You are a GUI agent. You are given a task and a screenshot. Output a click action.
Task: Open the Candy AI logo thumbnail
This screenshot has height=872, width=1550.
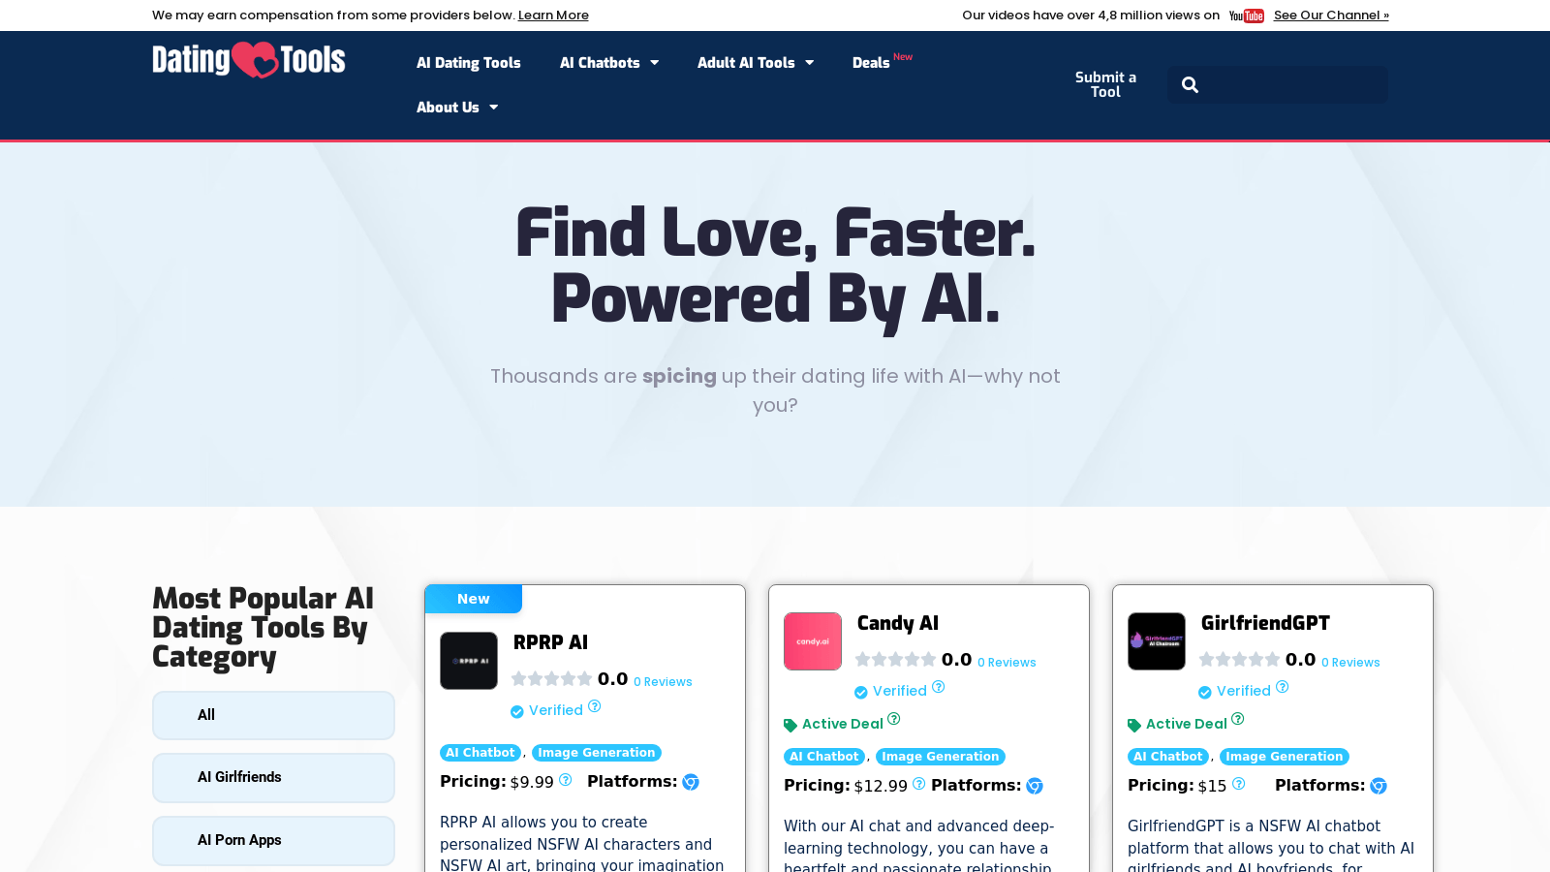pos(813,641)
